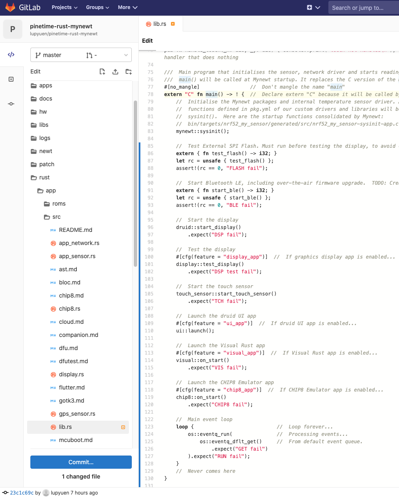Screen dimensions: 399x497
Task: Click the Search or jump to field
Action: pyautogui.click(x=363, y=7)
